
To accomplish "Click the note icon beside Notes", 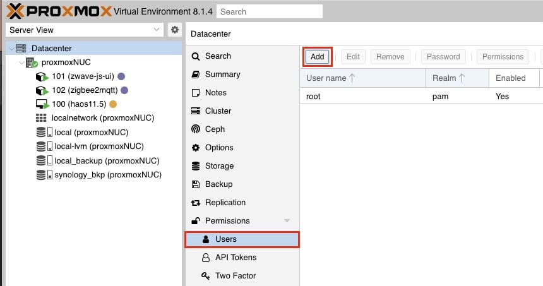I will tap(196, 92).
